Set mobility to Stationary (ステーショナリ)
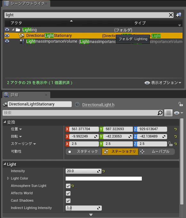The image size is (186, 218). pos(120,152)
